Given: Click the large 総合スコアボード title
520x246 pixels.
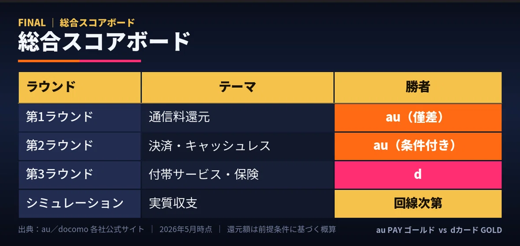Looking at the screenshot, I should point(104,42).
